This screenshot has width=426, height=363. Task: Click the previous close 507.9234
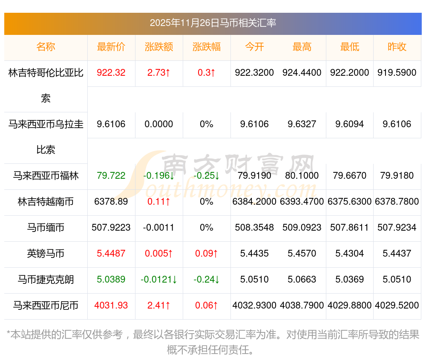[x=397, y=228]
